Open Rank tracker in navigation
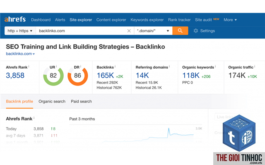This screenshot has width=265, height=165. coord(179,20)
